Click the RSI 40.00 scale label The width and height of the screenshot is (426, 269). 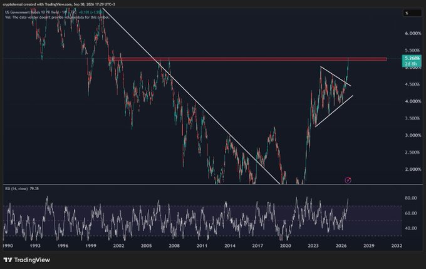[410, 228]
